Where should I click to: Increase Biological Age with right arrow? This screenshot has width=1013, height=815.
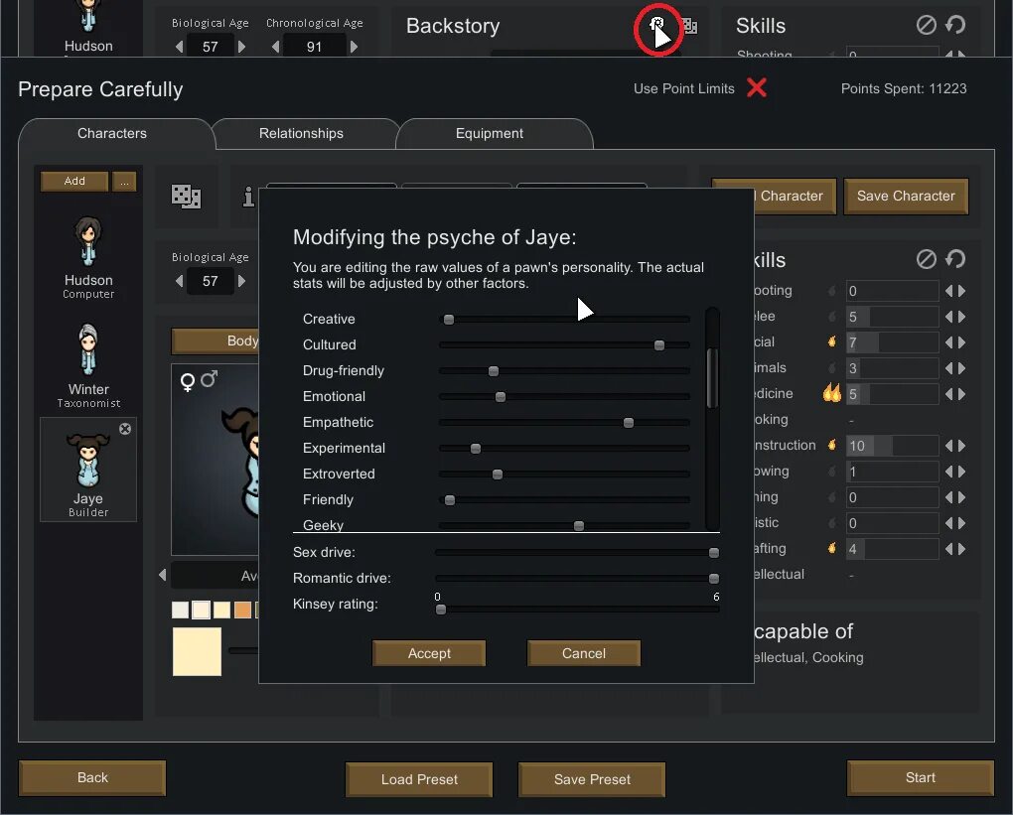click(241, 281)
